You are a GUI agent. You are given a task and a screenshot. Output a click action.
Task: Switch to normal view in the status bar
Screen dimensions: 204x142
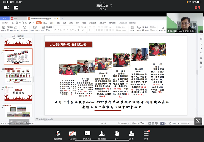[149, 124]
